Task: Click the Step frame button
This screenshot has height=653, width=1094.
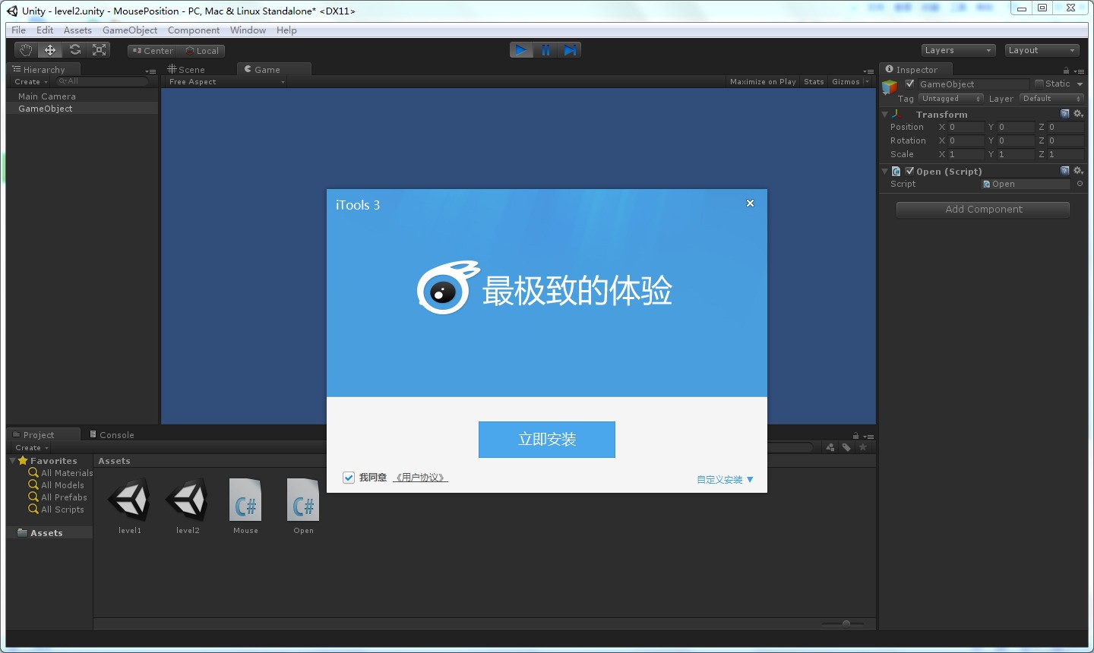Action: tap(570, 49)
